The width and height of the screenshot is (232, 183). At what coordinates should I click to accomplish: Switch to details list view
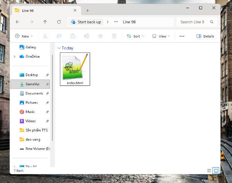pos(209,171)
